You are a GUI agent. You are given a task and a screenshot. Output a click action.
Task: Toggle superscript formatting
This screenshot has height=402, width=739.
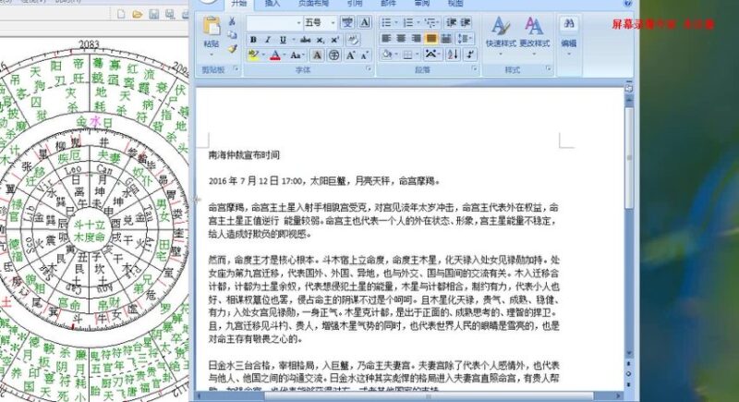point(335,40)
